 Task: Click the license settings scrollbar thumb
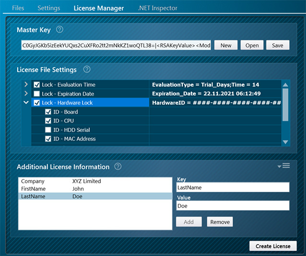(x=285, y=105)
